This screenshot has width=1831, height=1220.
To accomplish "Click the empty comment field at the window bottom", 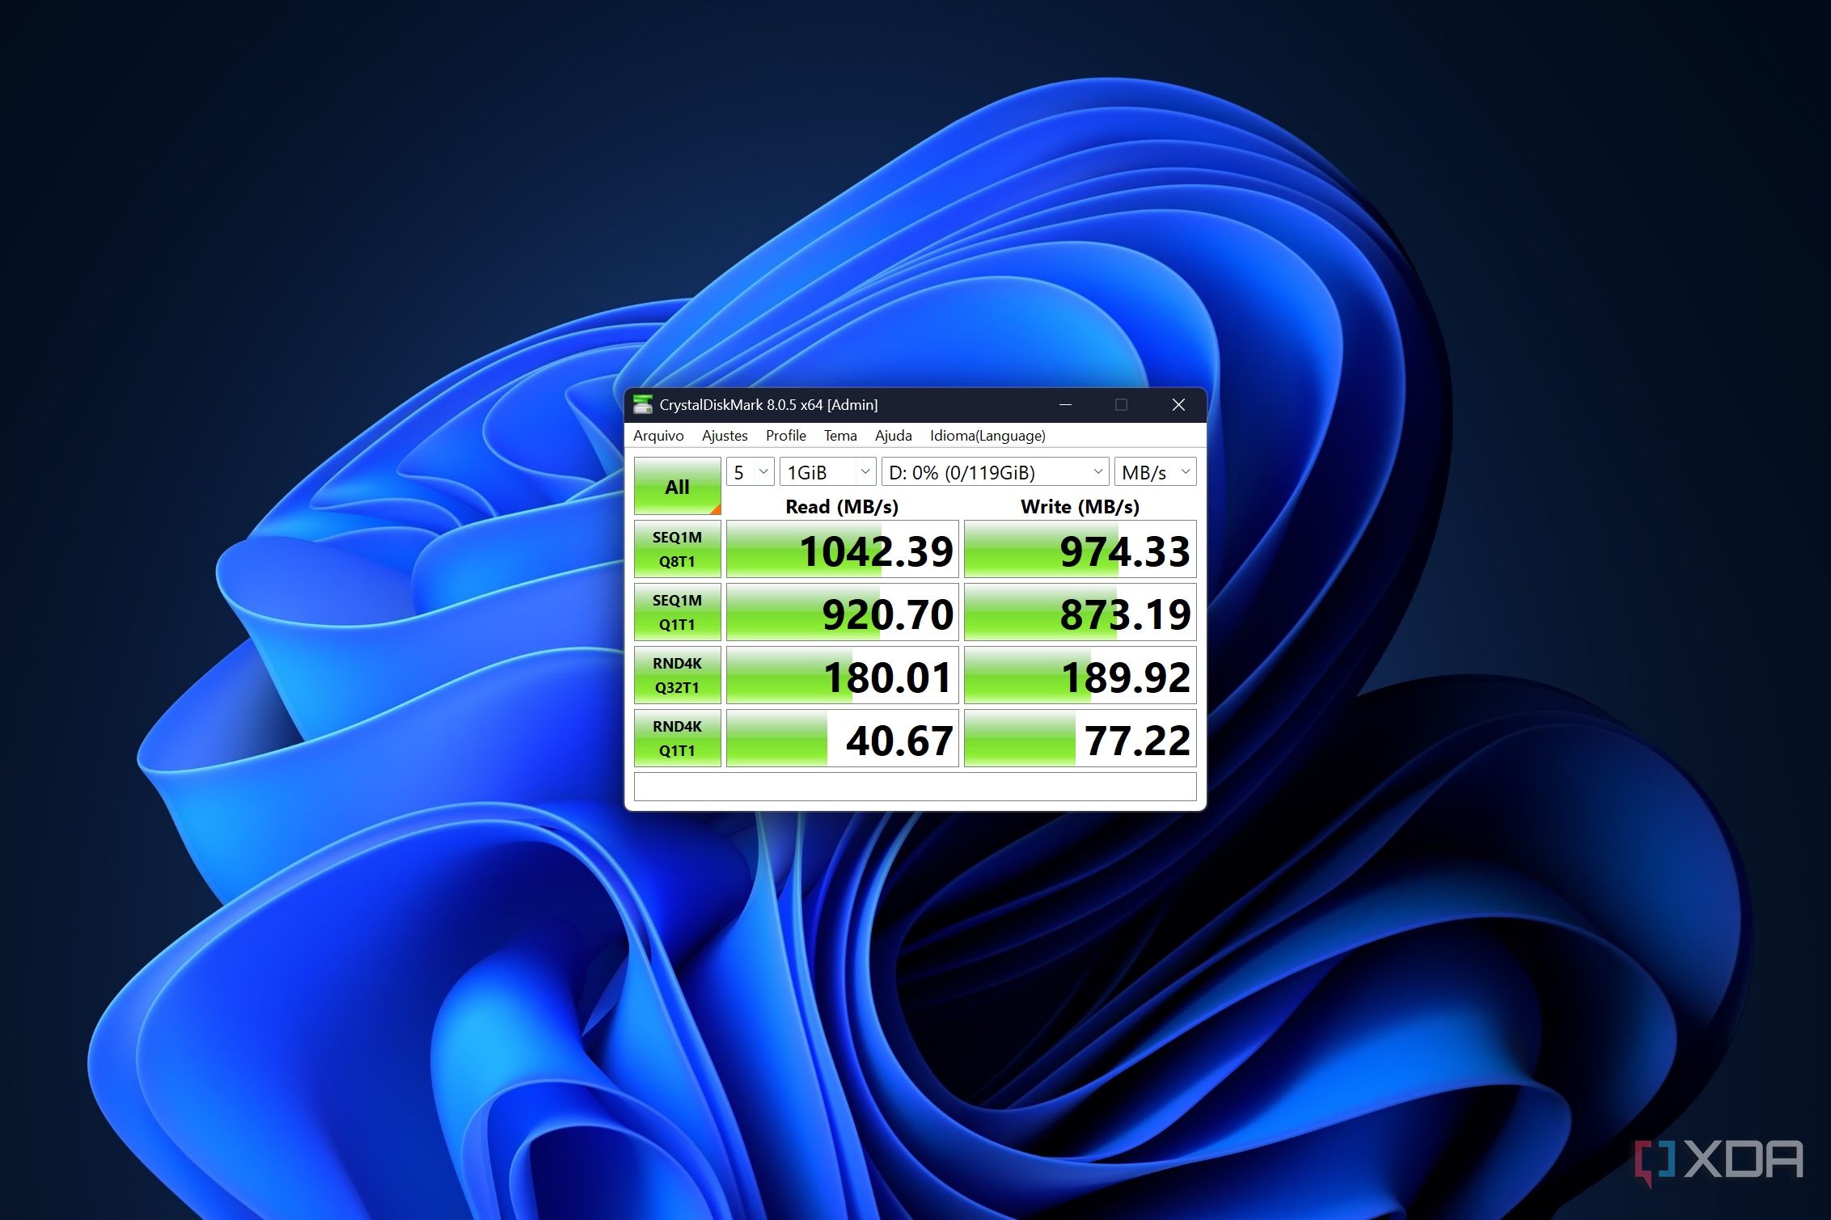I will click(x=914, y=785).
